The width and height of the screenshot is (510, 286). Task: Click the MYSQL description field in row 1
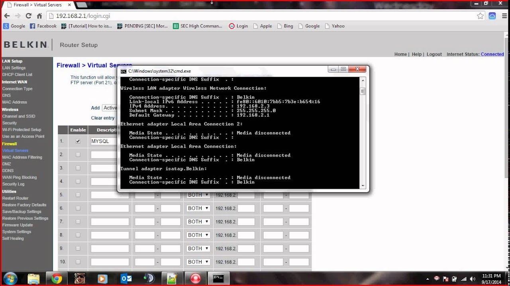[104, 141]
